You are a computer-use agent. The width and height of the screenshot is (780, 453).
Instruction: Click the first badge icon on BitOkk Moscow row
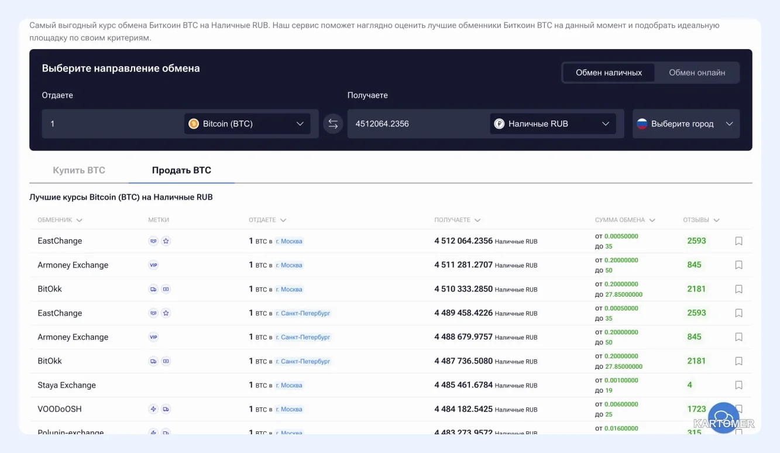pyautogui.click(x=153, y=289)
